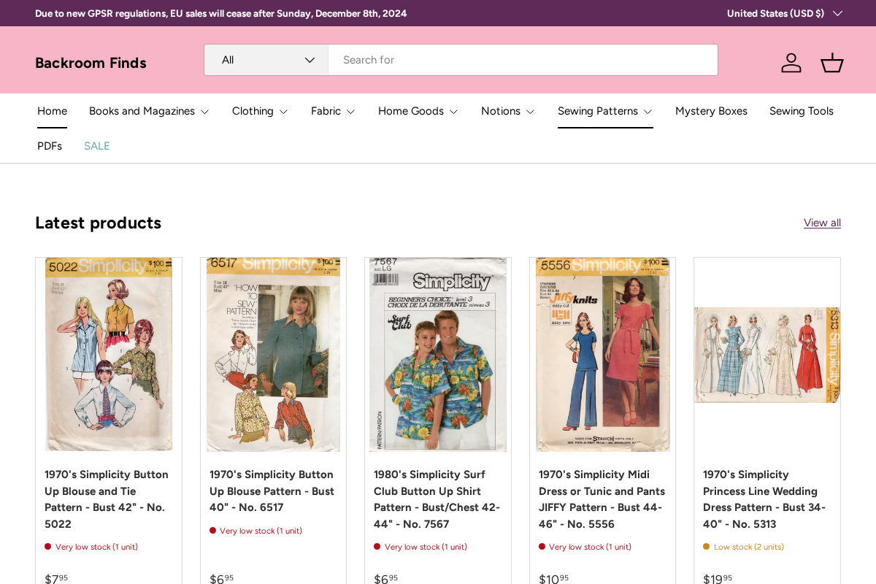Click the red Very low stock indicator dot
Screen dimensions: 876x584
click(x=47, y=546)
